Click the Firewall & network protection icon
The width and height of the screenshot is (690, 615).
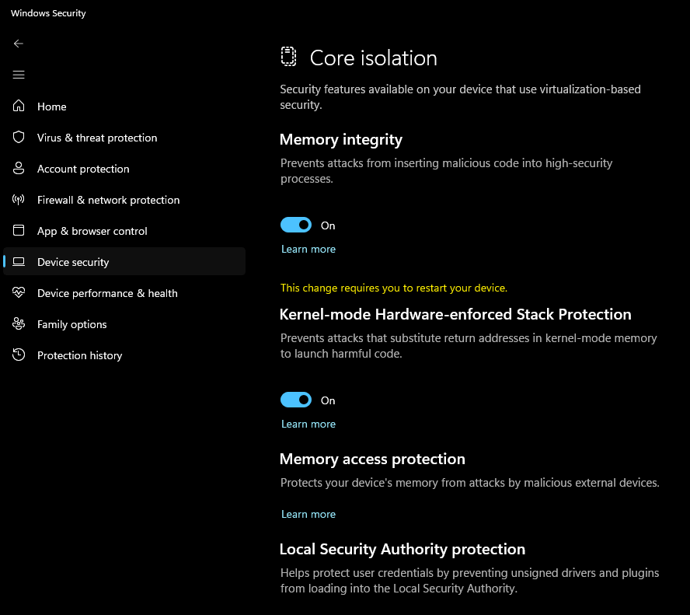18,199
